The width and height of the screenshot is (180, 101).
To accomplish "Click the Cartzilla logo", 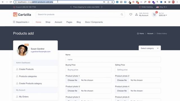I will (22, 15).
